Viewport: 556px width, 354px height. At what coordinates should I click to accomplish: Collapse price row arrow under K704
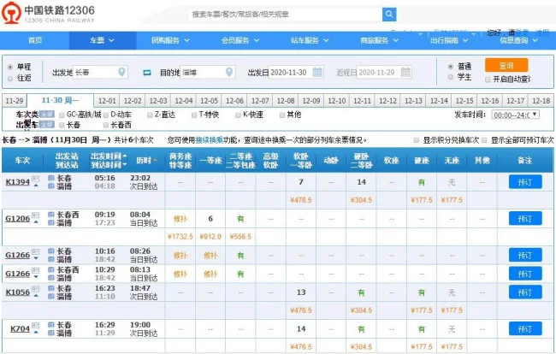coord(36,333)
